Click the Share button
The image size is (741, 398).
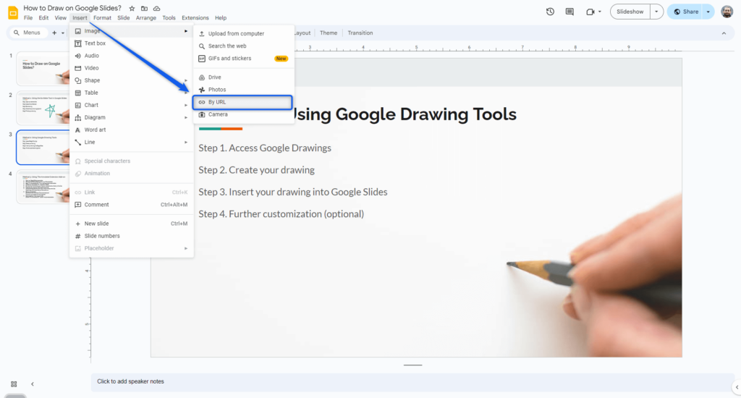click(x=686, y=12)
